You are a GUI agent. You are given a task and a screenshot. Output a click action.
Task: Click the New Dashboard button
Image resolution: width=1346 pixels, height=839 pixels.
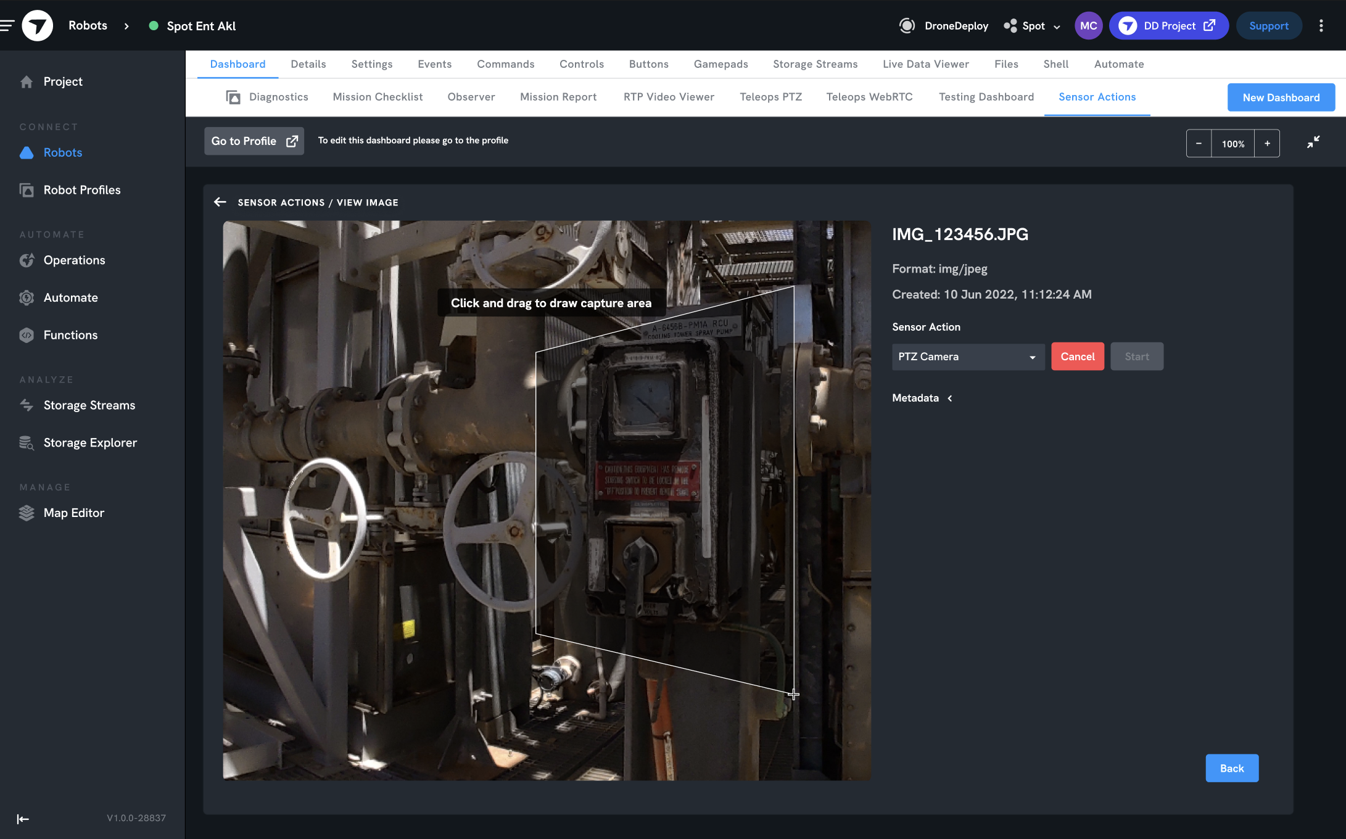(1281, 97)
